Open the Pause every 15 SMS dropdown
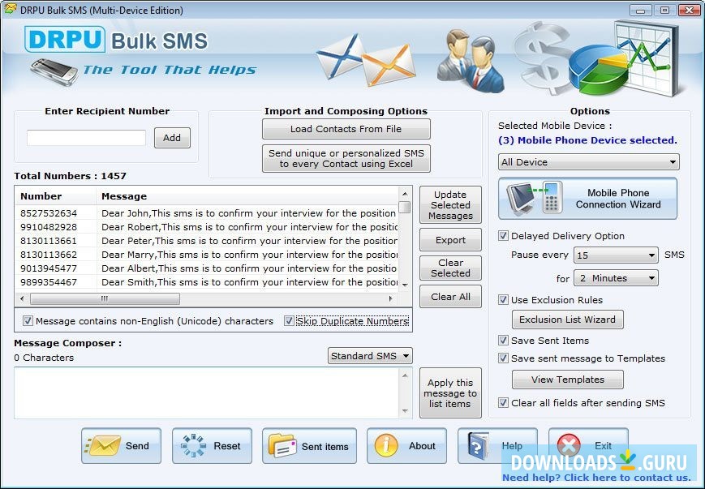Screen dimensions: 705x489 pyautogui.click(x=616, y=255)
